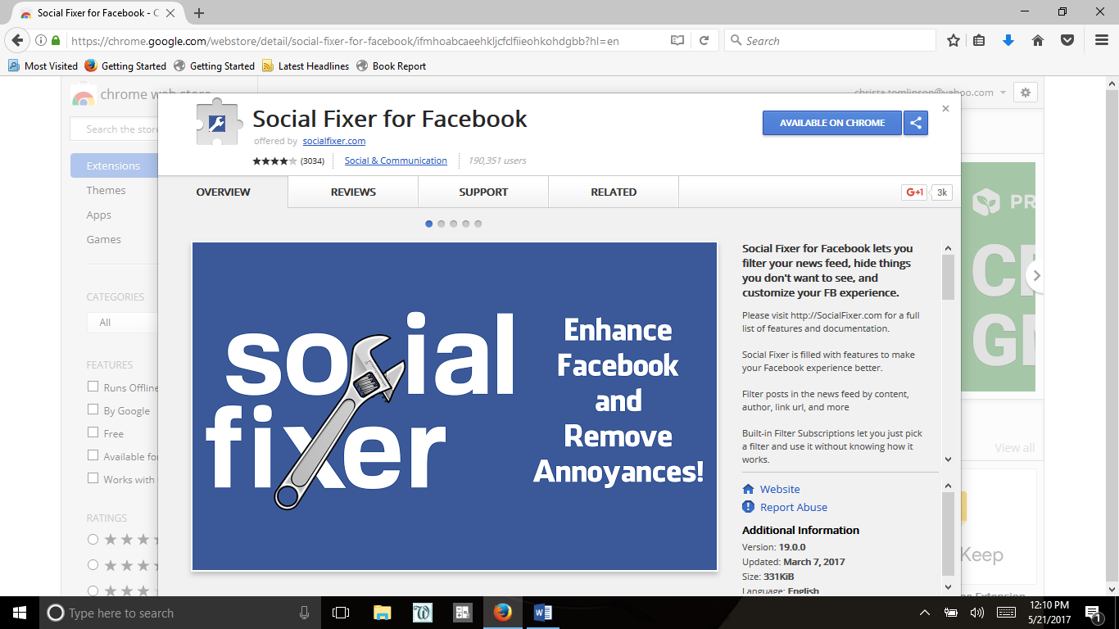Click the Firefox Search field

[x=830, y=40]
